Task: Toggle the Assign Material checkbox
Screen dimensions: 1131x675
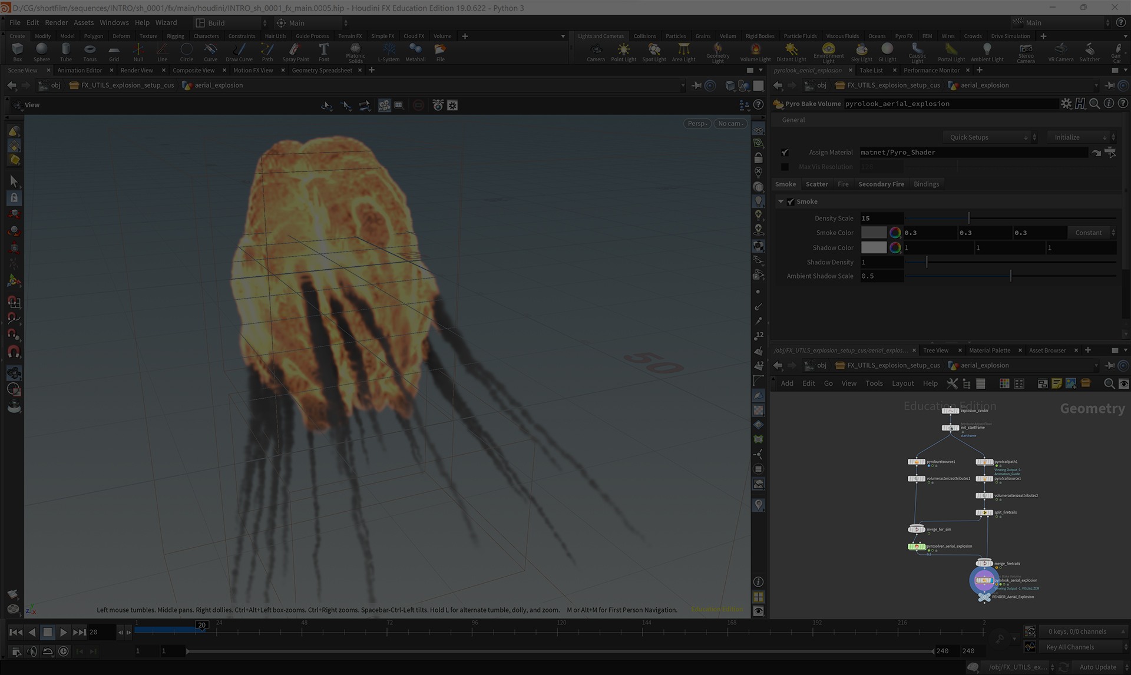Action: point(785,153)
